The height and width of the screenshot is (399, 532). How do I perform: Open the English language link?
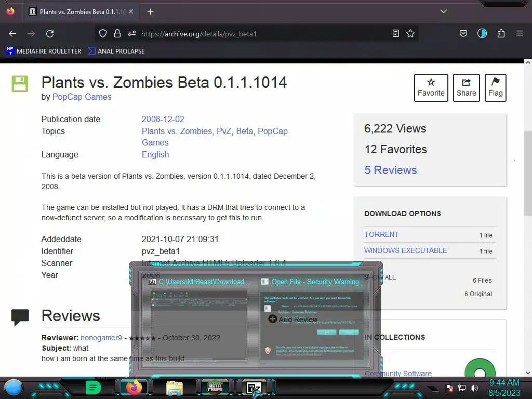pos(155,155)
